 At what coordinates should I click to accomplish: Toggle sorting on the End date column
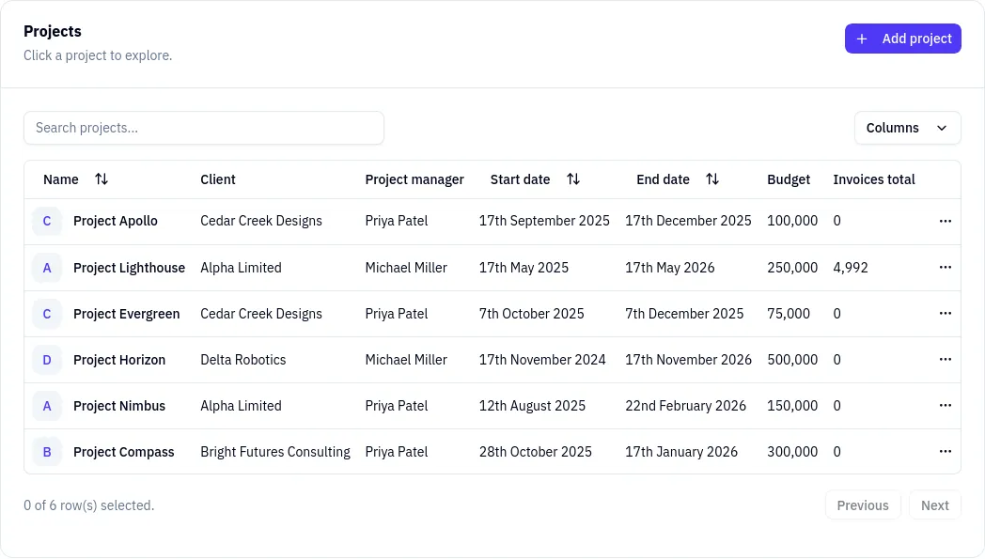point(711,179)
